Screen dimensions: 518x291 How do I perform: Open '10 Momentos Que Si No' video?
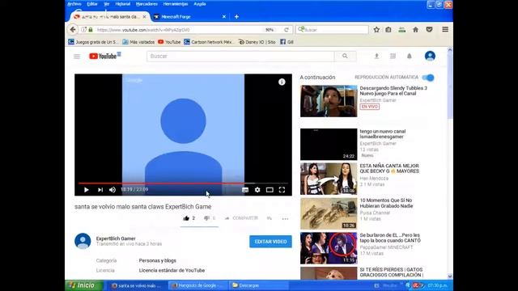(386, 203)
